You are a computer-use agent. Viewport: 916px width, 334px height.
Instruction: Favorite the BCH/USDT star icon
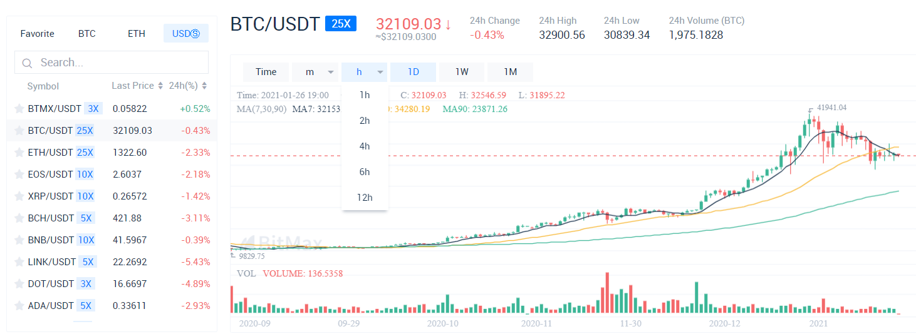click(x=19, y=218)
